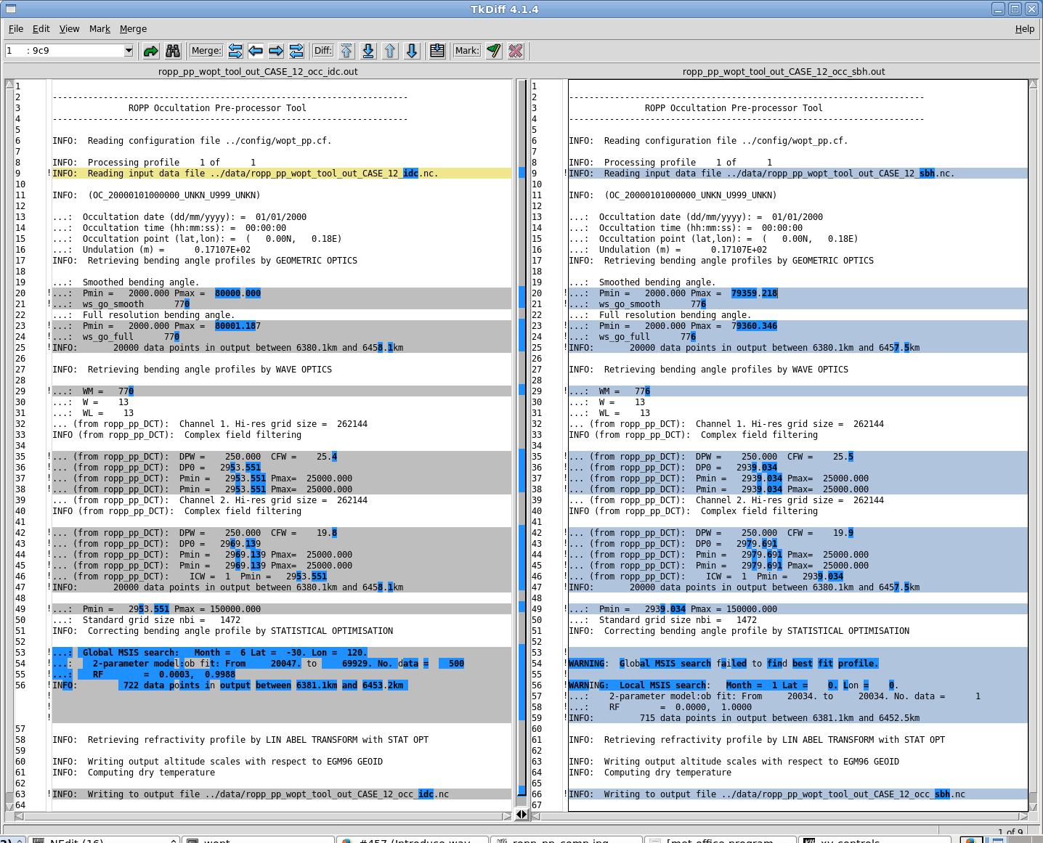Click left pane Pmax value 80000.000
Screen dimensions: 1043x843
coord(238,293)
